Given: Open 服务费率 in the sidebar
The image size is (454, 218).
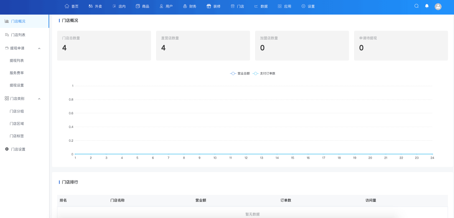Looking at the screenshot, I should pyautogui.click(x=17, y=73).
